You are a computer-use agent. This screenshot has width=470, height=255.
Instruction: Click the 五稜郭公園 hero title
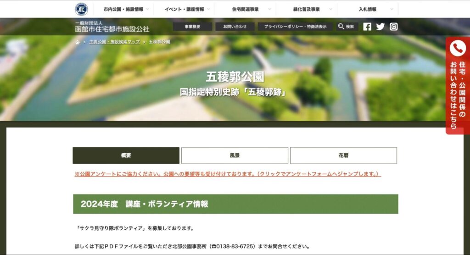click(x=235, y=77)
